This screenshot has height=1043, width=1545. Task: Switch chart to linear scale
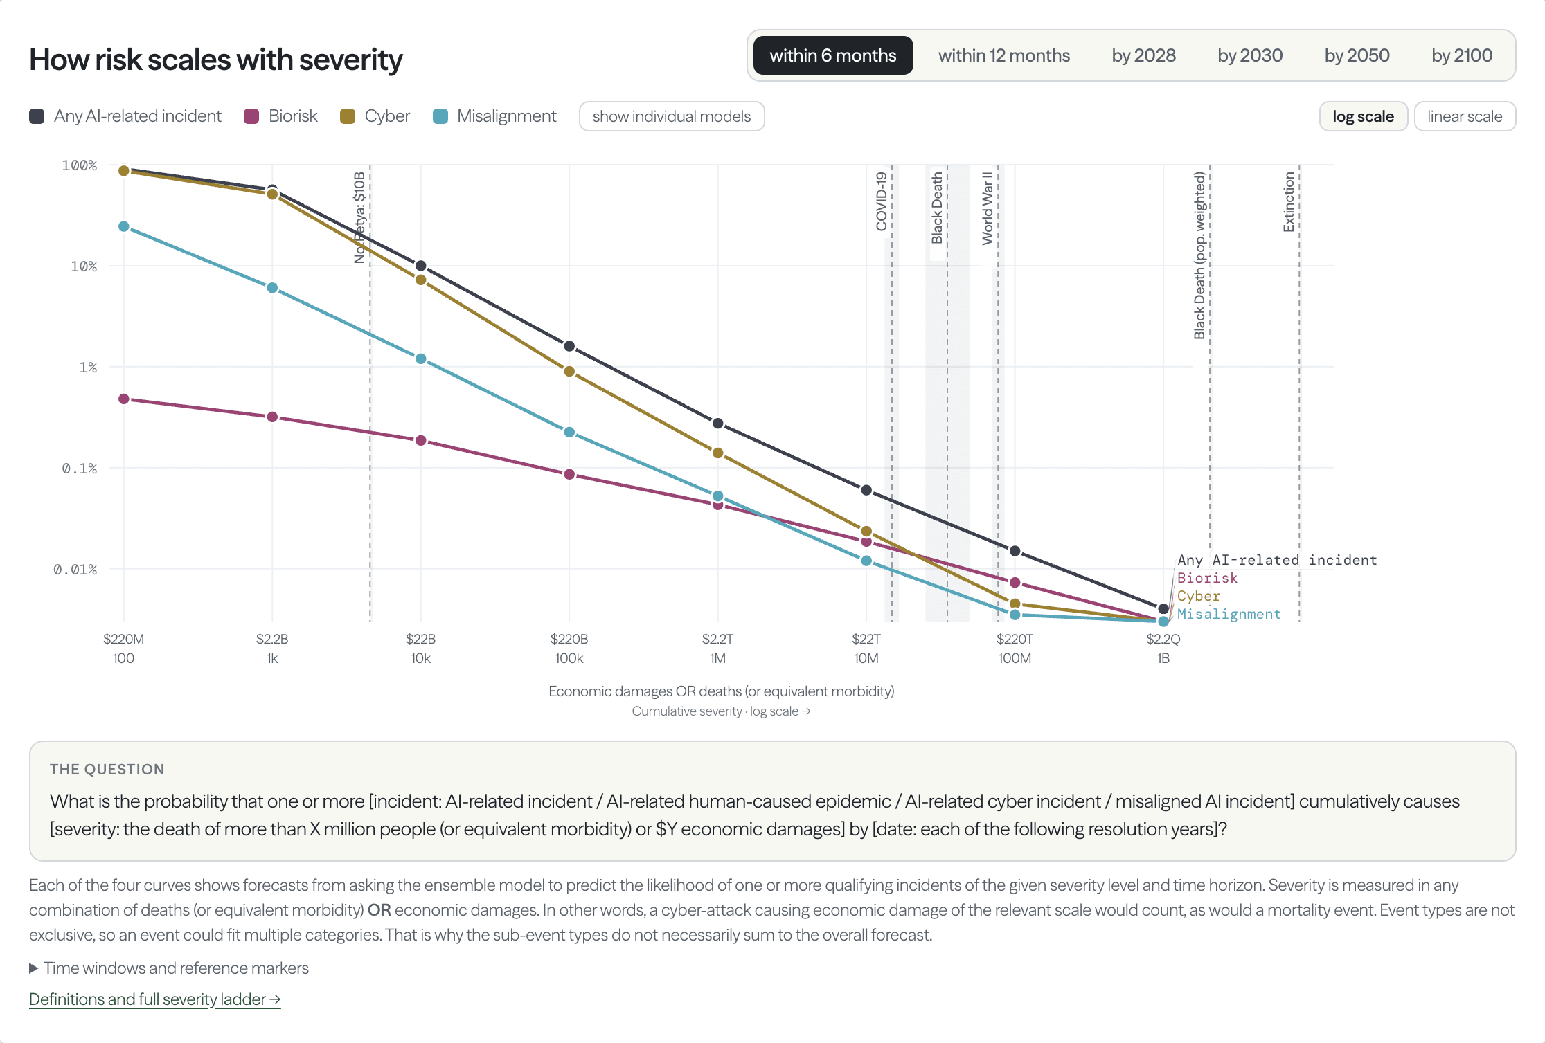pos(1465,116)
